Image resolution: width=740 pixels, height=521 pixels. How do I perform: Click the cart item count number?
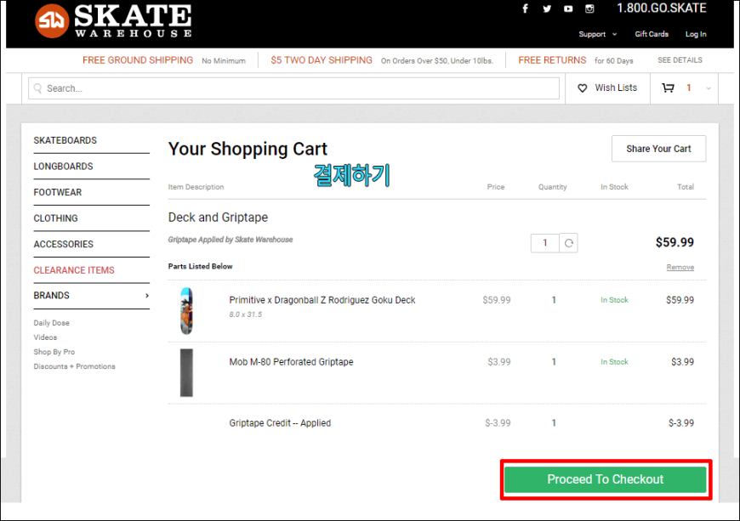[689, 88]
